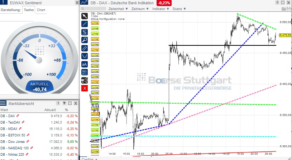Save chart with the floppy disk icon
The height and width of the screenshot is (160, 292).
pyautogui.click(x=289, y=9)
